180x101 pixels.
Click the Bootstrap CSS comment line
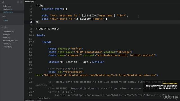66,68
